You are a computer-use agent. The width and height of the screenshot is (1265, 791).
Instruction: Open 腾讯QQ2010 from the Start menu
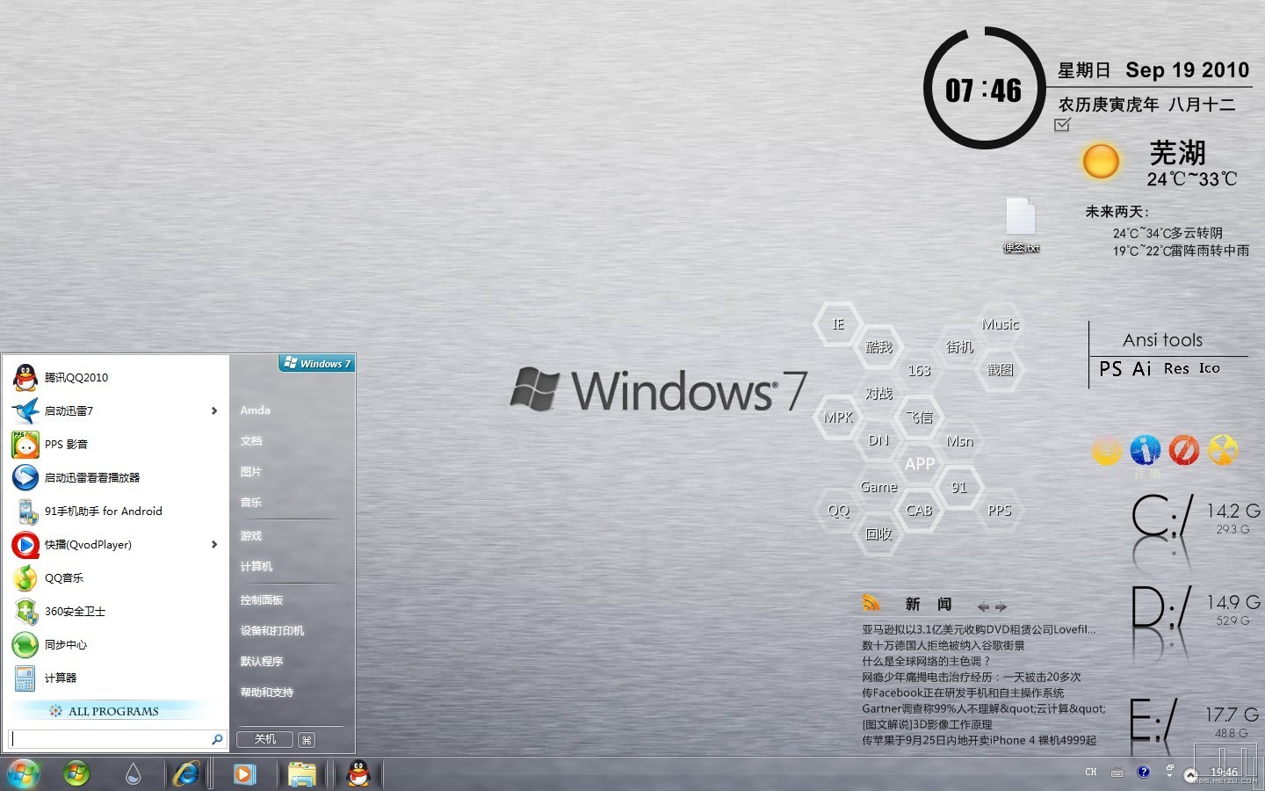click(x=115, y=377)
